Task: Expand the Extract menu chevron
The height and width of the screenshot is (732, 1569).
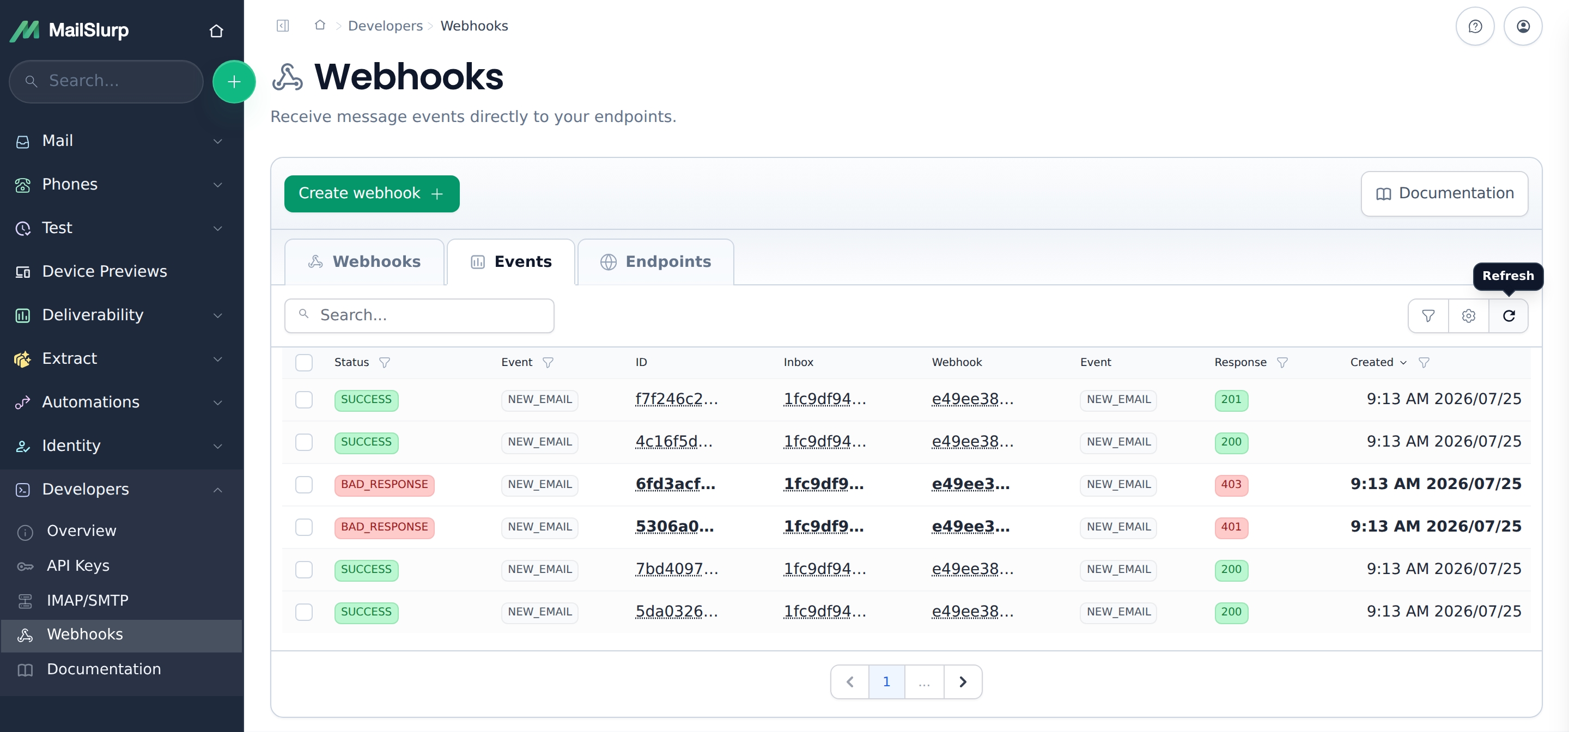Action: coord(217,359)
